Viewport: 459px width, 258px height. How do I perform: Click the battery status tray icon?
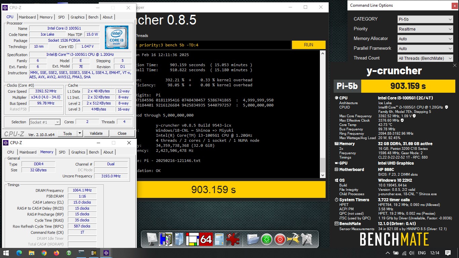(x=396, y=253)
